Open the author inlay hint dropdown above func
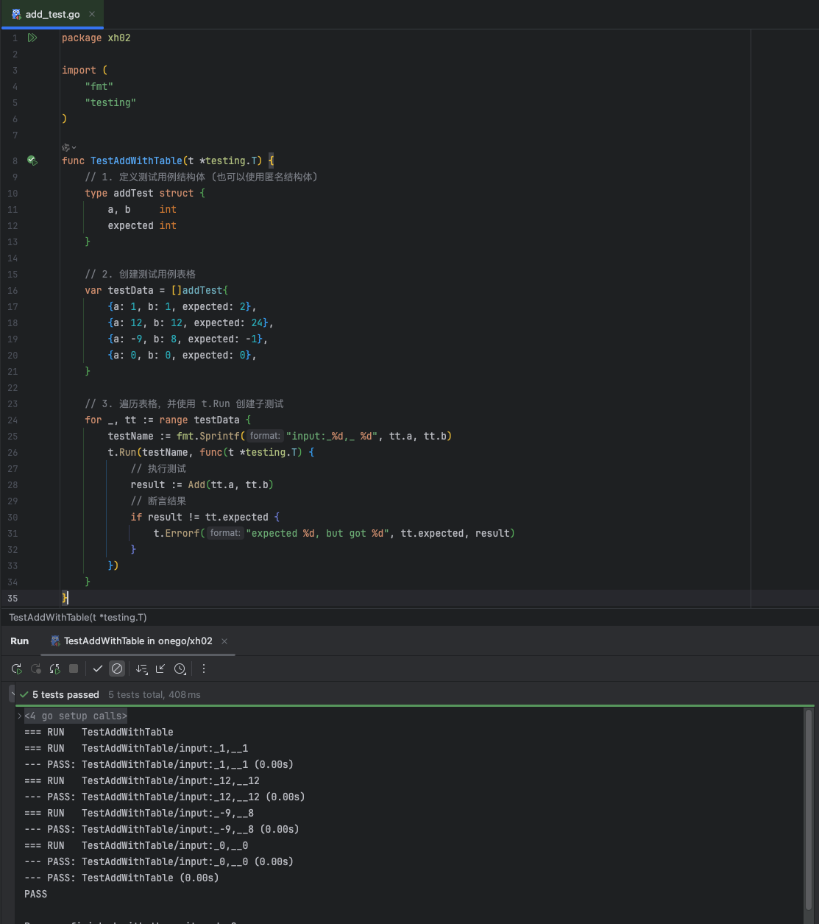 [x=68, y=147]
